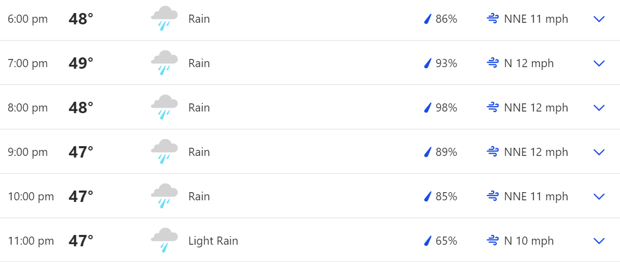Show more details for 10:00 pm
This screenshot has height=262, width=620.
tap(599, 196)
